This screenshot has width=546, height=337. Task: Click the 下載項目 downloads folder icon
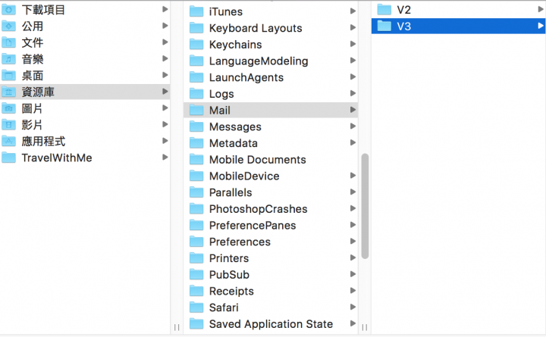(x=8, y=10)
